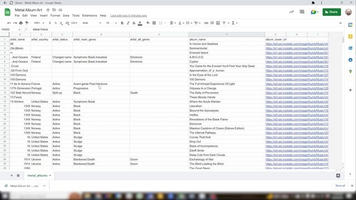The height and width of the screenshot is (200, 356).
Task: Open the comment history icon
Action: [x=302, y=12]
